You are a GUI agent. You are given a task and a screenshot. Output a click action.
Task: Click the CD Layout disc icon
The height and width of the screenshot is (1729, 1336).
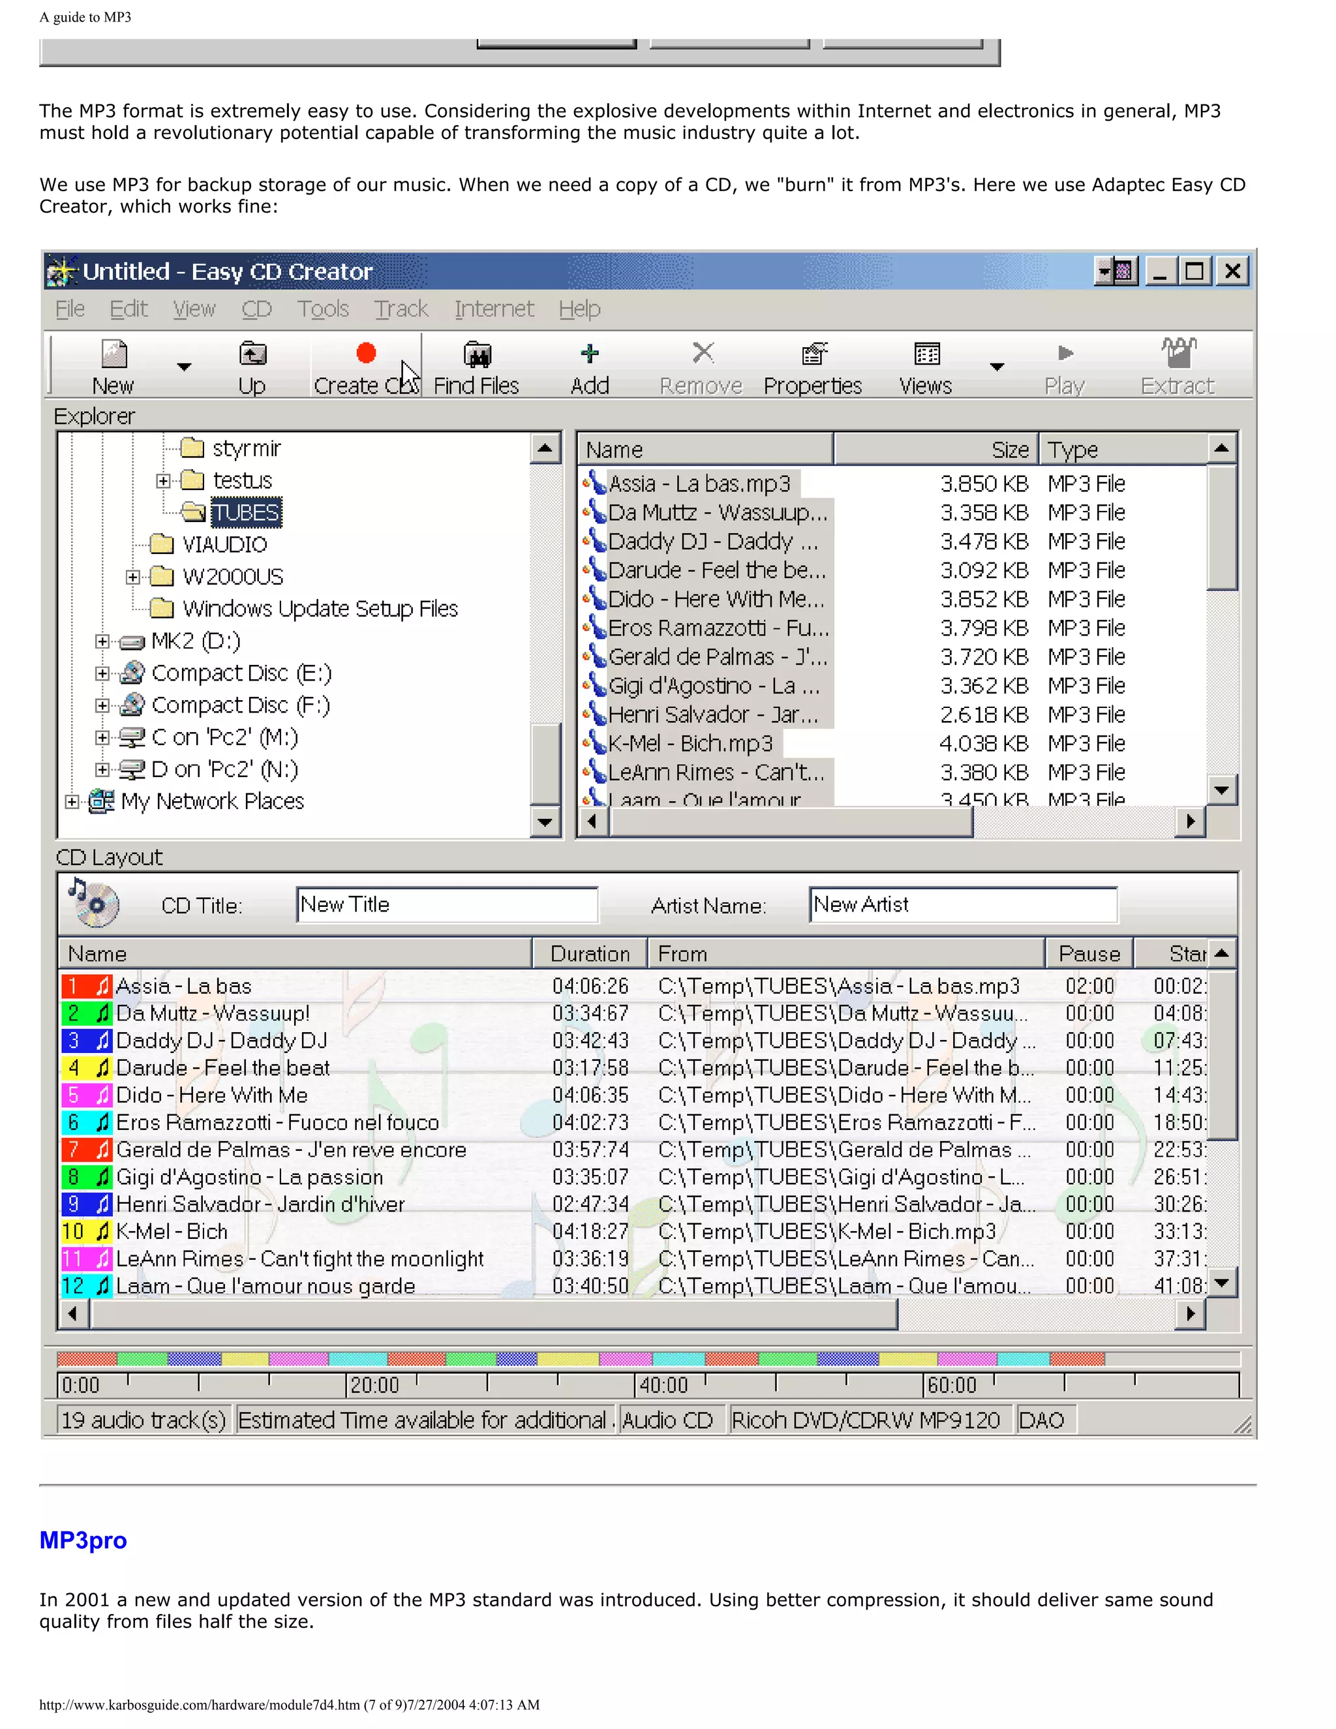pos(93,902)
